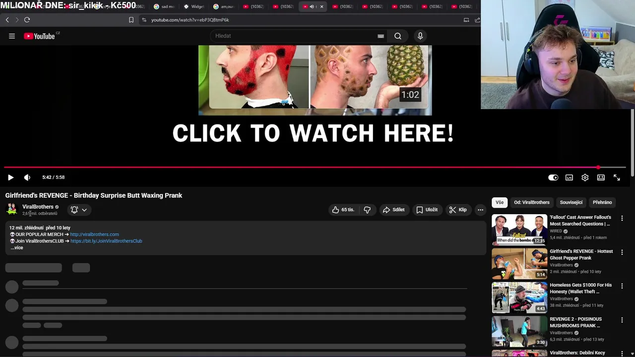Start voice search with microphone icon

420,36
